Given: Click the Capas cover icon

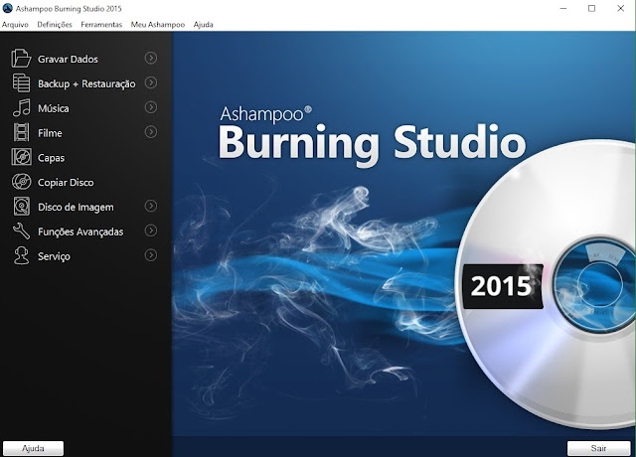Looking at the screenshot, I should (22, 157).
